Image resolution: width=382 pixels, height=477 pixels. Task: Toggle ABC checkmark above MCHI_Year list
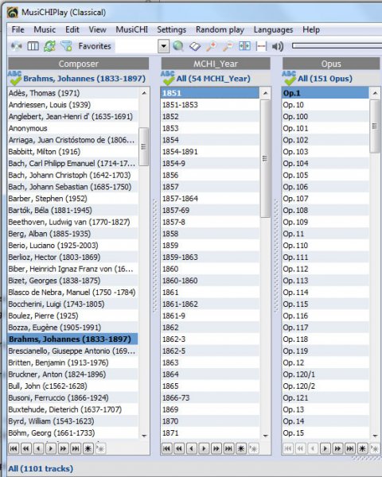[x=168, y=78]
